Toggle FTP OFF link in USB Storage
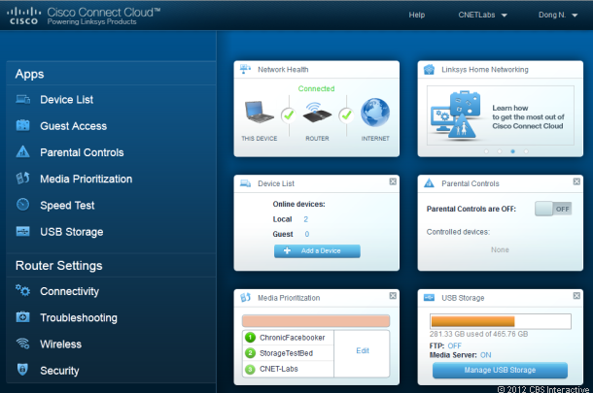This screenshot has height=393, width=593. click(x=455, y=345)
